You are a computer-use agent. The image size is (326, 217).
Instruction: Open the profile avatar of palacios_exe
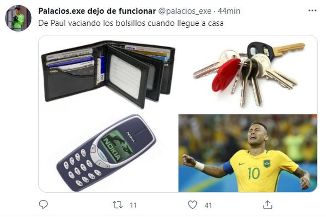[x=18, y=18]
